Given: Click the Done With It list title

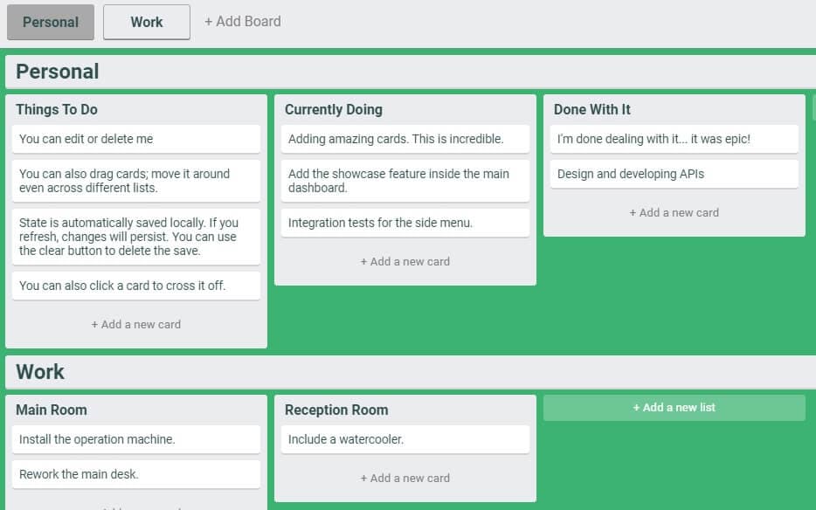Looking at the screenshot, I should coord(592,109).
